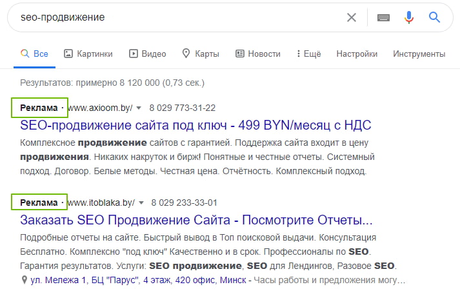Open the on-screen keyboard input tool
This screenshot has height=307, width=460.
point(383,17)
